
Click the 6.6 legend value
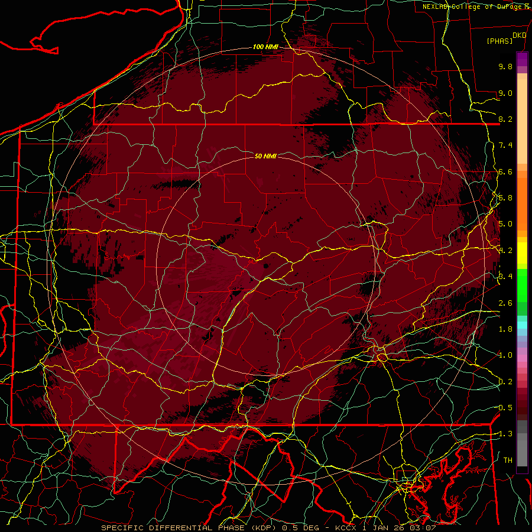(505, 171)
